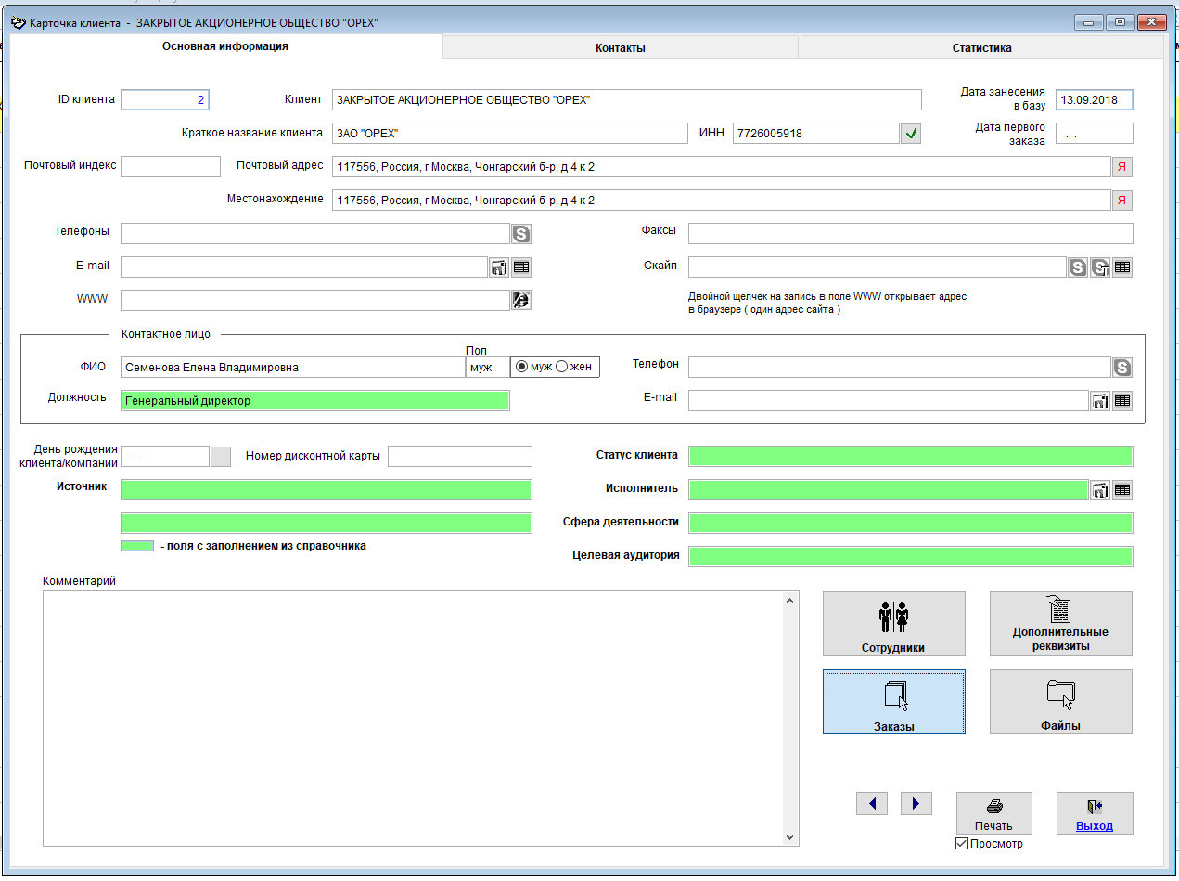Open Дополнительные реквизиты button
The height and width of the screenshot is (881, 1179).
click(1060, 624)
